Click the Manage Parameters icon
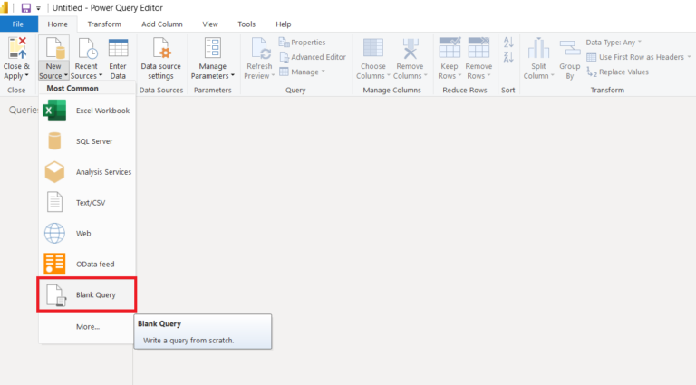696x385 pixels. tap(213, 48)
